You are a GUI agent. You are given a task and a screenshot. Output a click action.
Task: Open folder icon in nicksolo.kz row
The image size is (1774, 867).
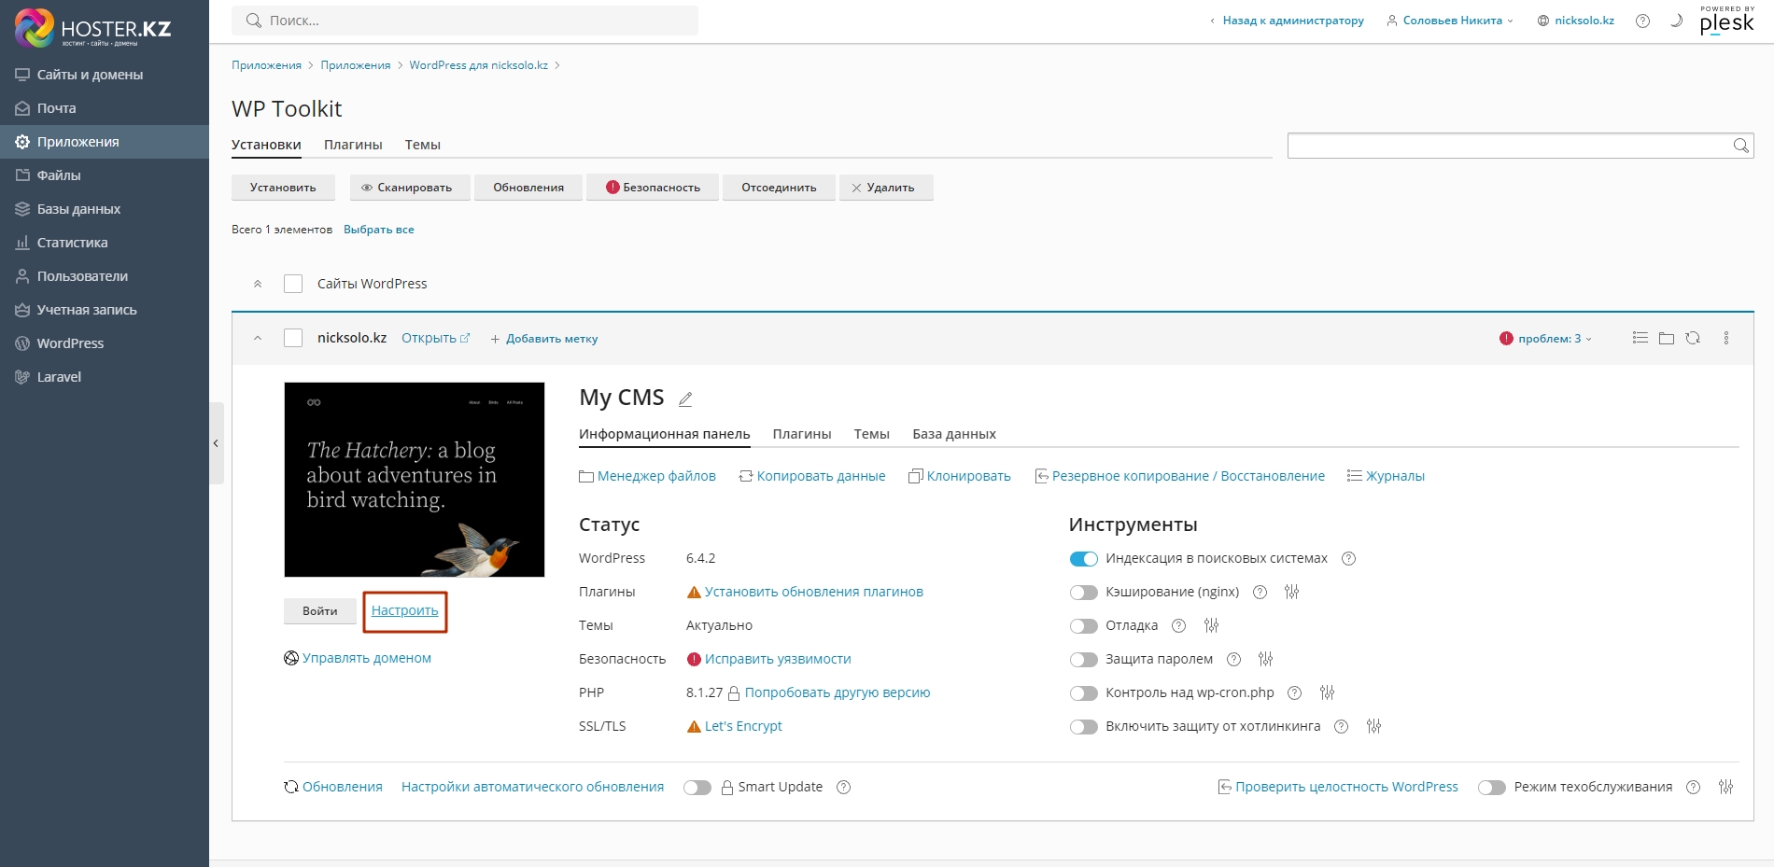coord(1667,338)
